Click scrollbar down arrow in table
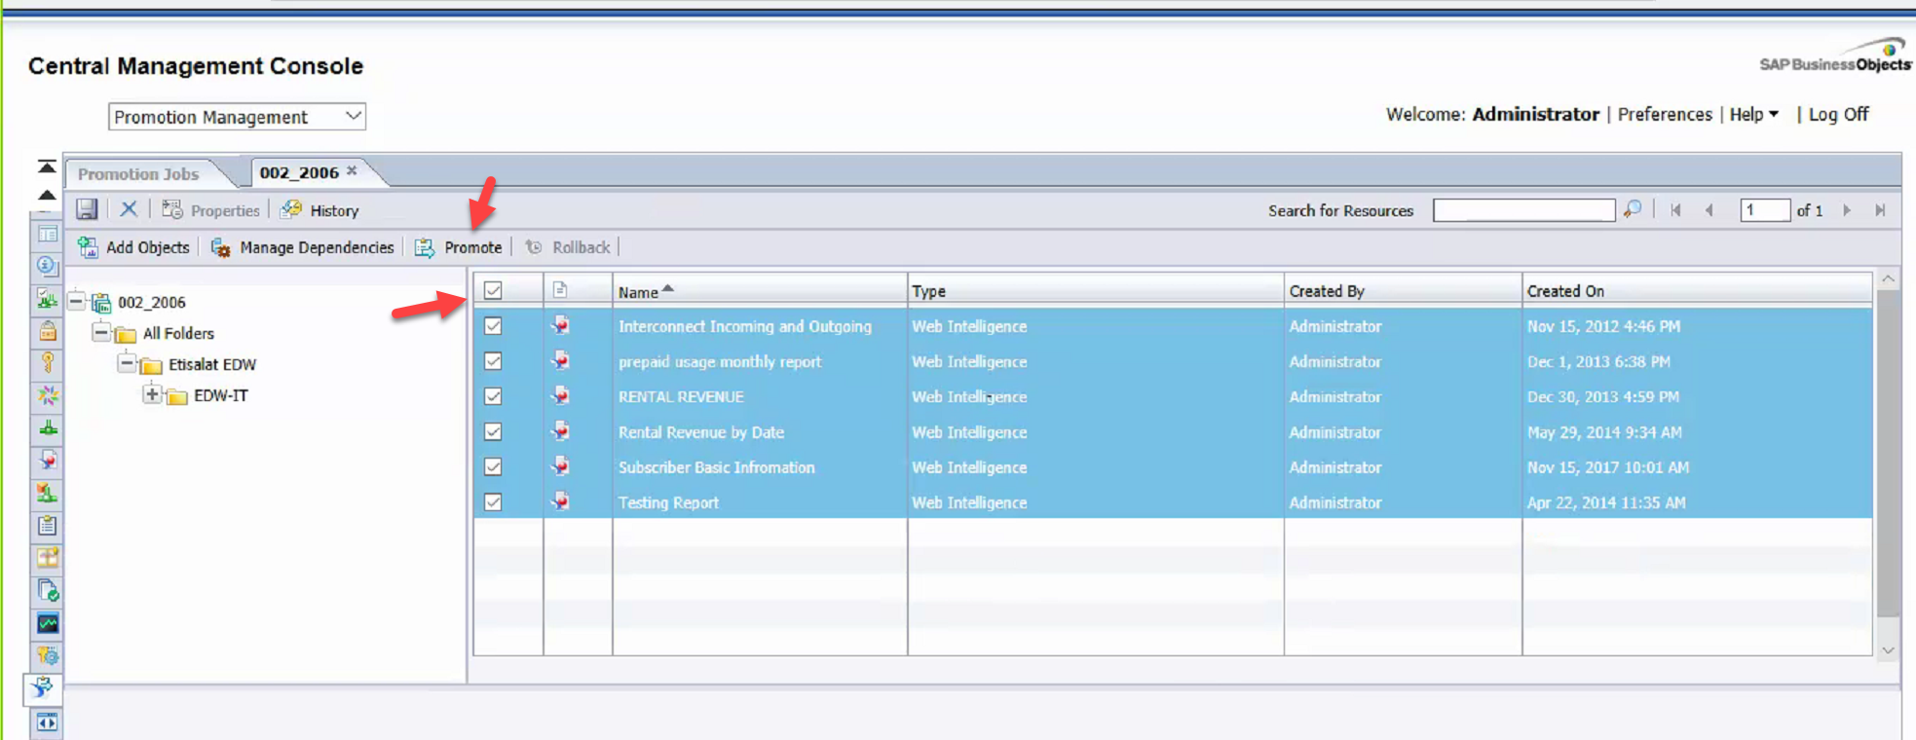This screenshot has height=740, width=1916. coord(1888,650)
